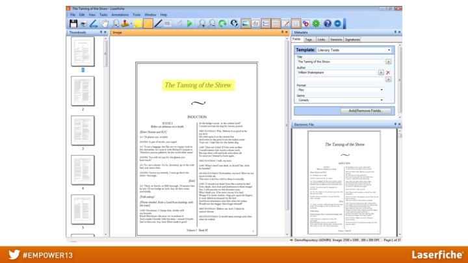
Task: Rotate the page with green arrow icon
Action: [223, 23]
